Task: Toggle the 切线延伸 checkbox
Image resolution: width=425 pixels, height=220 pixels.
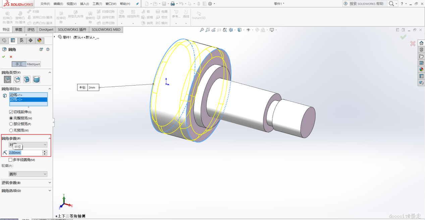Action: point(11,112)
